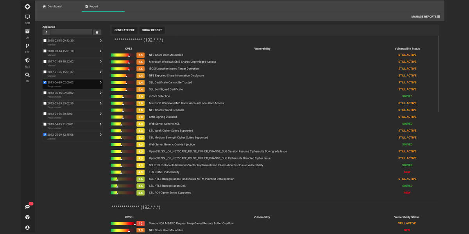This screenshot has width=469, height=234.
Task: Click the Show Report button
Action: tap(152, 30)
